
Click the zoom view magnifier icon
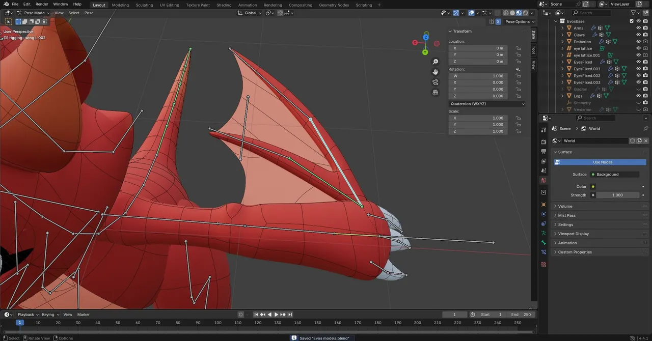435,62
